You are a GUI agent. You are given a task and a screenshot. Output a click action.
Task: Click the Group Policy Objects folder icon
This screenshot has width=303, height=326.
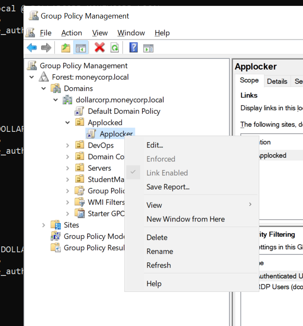click(x=80, y=190)
